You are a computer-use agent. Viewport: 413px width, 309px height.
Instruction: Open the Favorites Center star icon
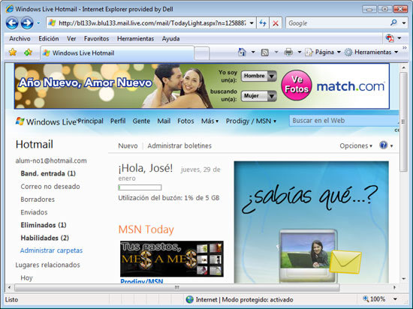(x=13, y=52)
